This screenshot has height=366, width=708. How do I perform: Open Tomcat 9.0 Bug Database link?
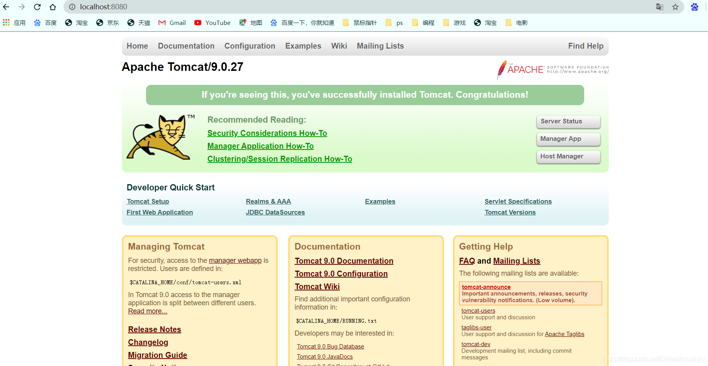331,347
